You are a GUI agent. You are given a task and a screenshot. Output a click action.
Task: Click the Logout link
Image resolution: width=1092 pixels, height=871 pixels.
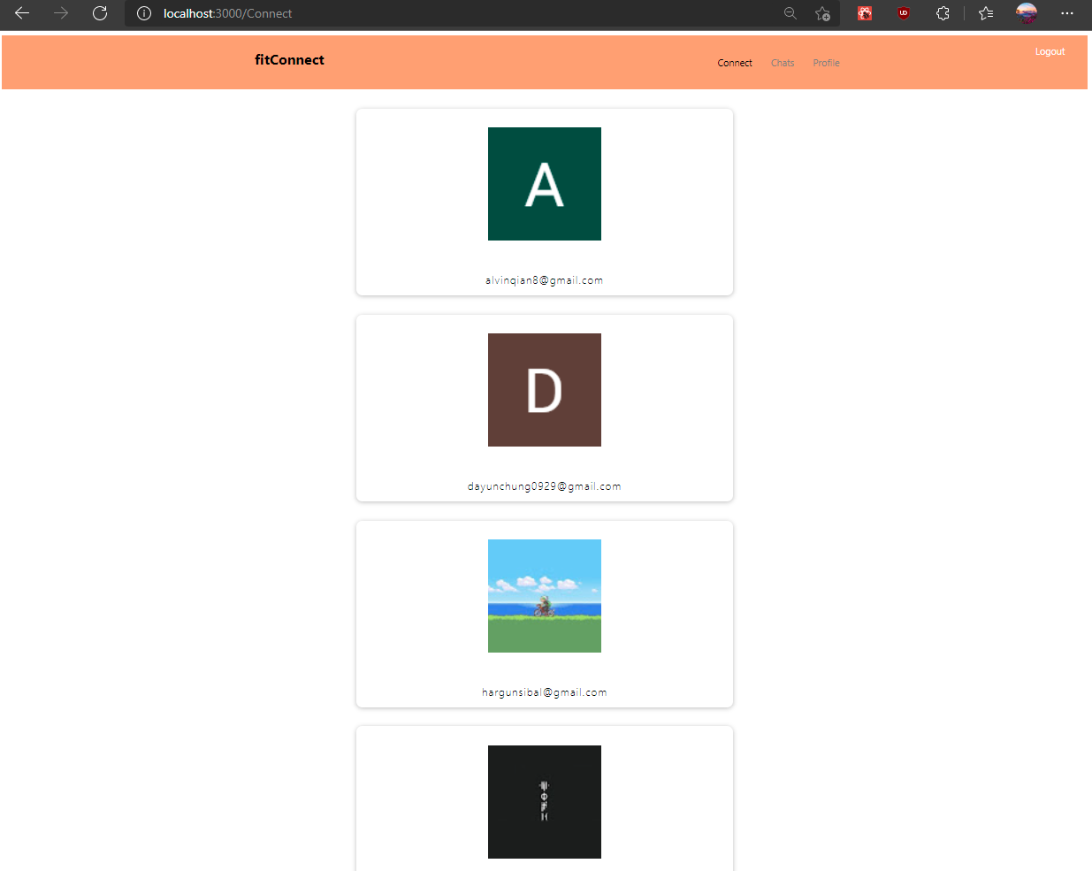pos(1050,51)
